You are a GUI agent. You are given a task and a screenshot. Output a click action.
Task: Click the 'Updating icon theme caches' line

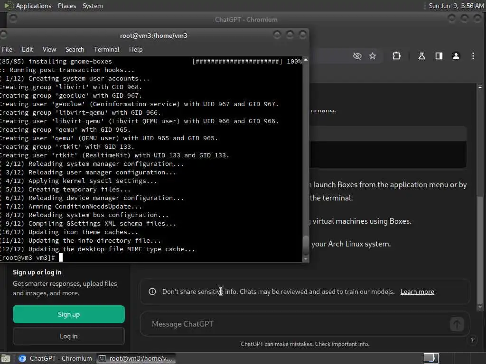tap(69, 232)
